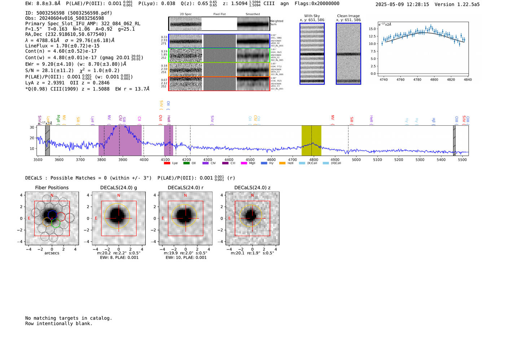Click the OII green legend swatch
Screen dimensions: 505x343
186,163
